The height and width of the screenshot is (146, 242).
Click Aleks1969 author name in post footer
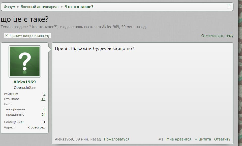click(x=64, y=139)
